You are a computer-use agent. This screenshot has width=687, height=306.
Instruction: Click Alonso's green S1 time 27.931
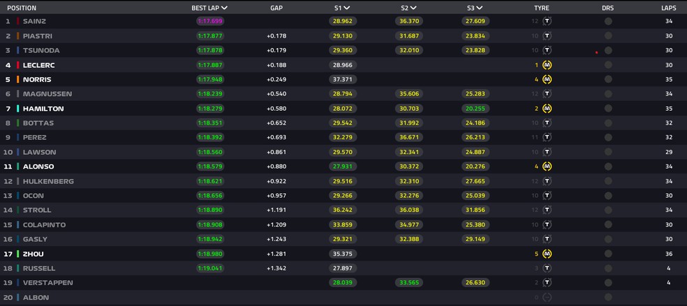[x=343, y=167]
